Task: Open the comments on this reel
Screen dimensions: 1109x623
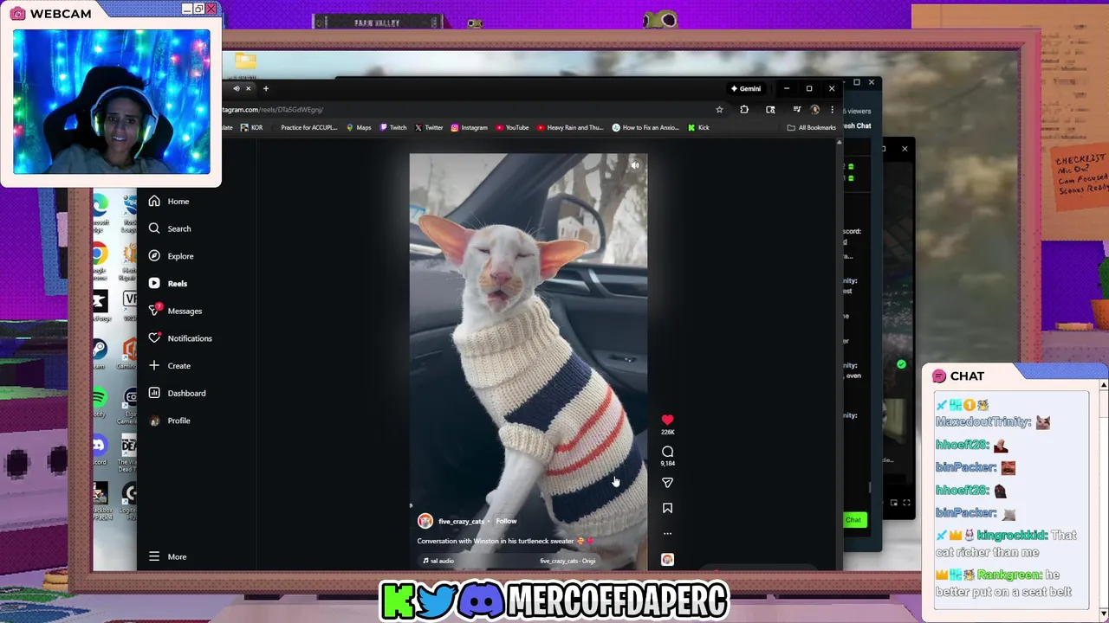Action: 667,452
